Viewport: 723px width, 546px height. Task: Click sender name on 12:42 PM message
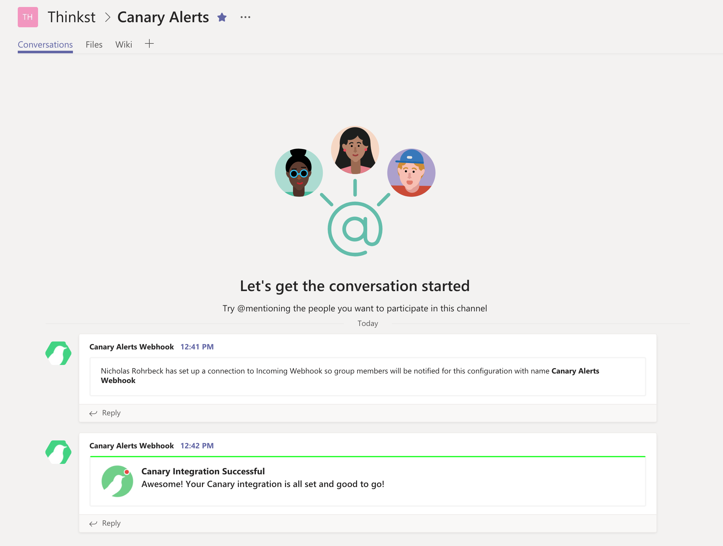131,446
